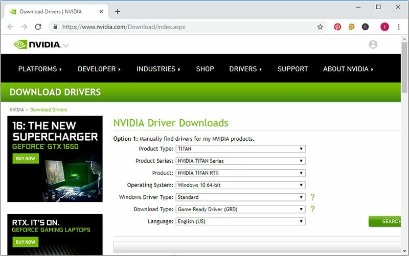Click the dark K extension icon
This screenshot has width=409, height=256.
(365, 27)
